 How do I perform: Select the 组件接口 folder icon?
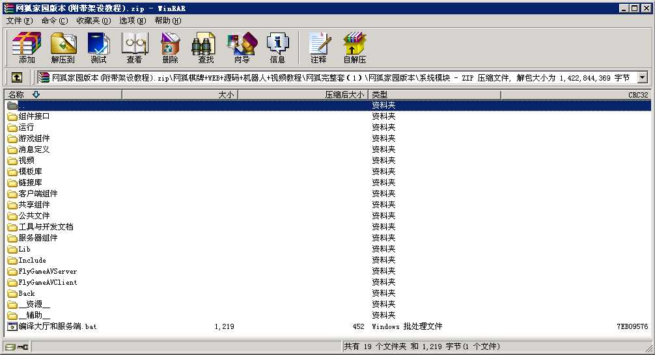click(12, 116)
